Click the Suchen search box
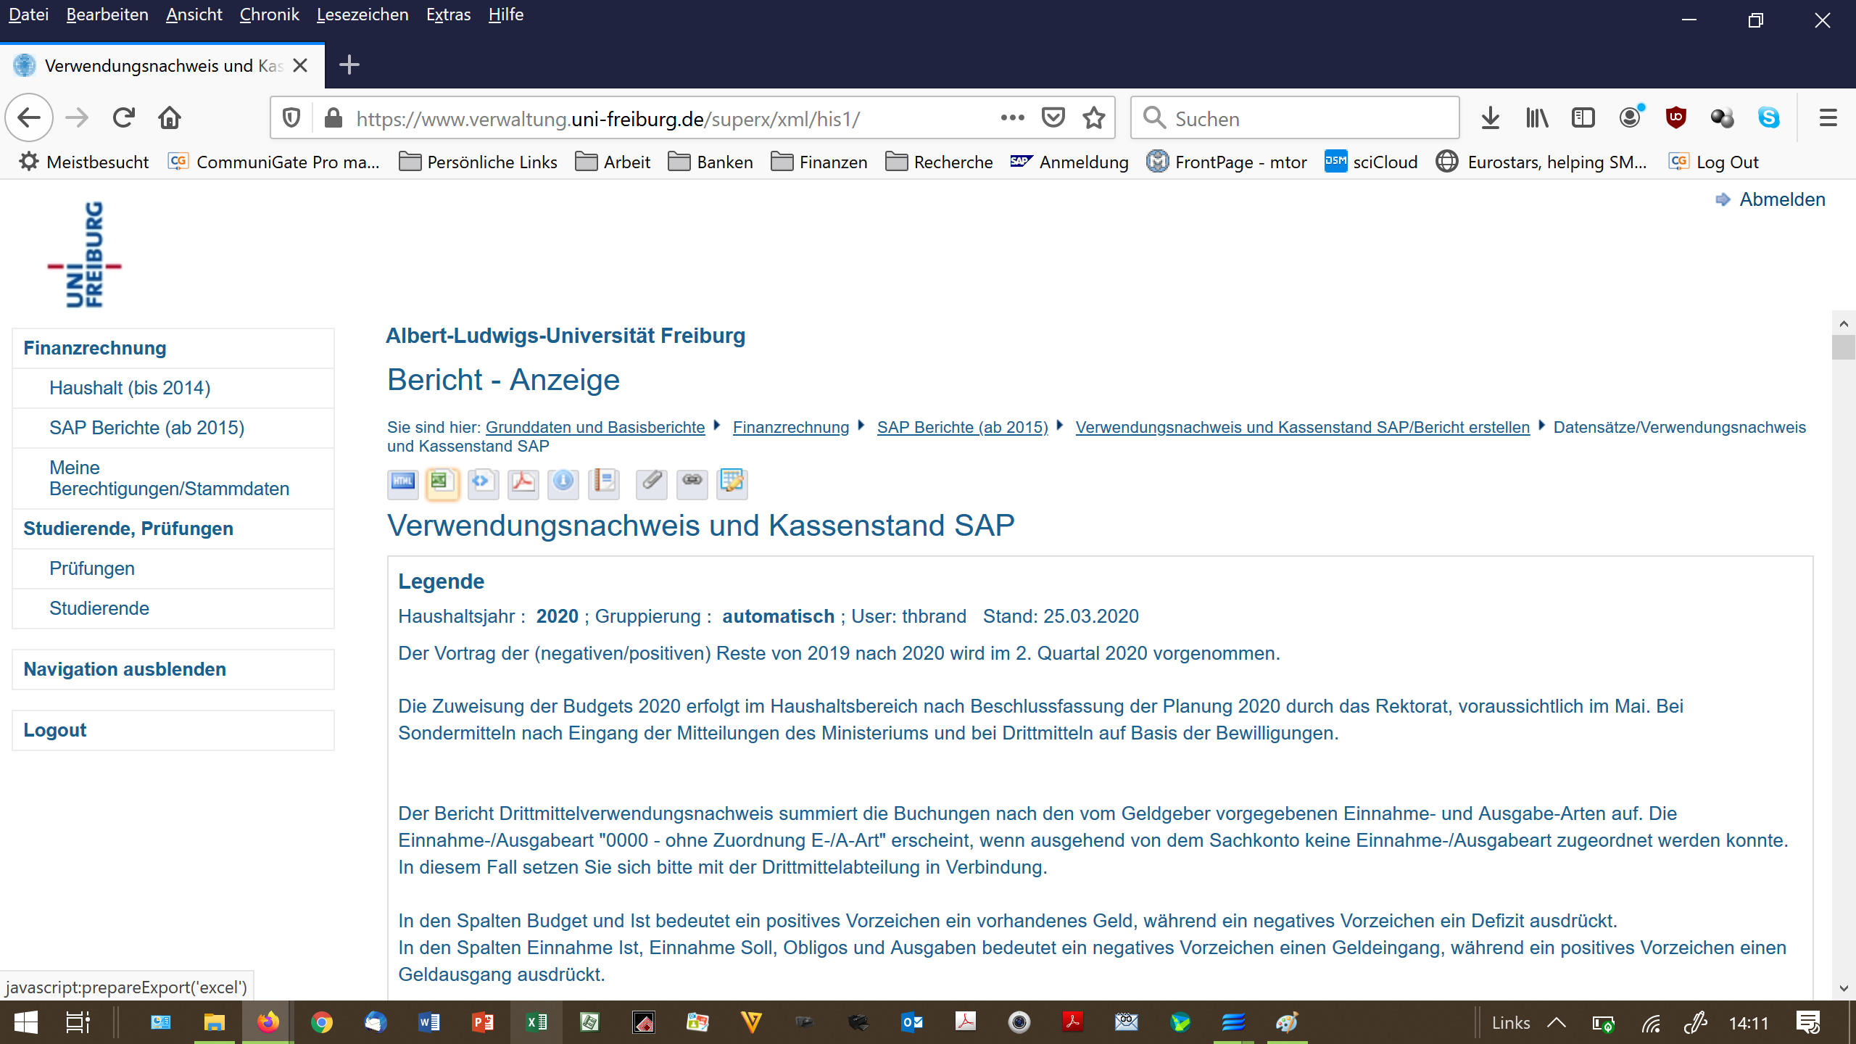The width and height of the screenshot is (1856, 1044). [1295, 118]
